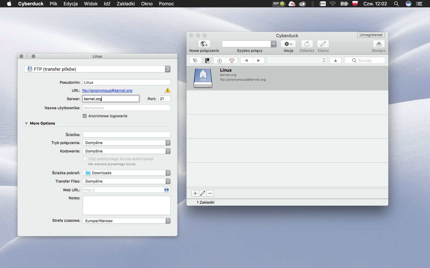Click the Linux bookmark drive icon
The height and width of the screenshot is (268, 430).
click(x=203, y=78)
